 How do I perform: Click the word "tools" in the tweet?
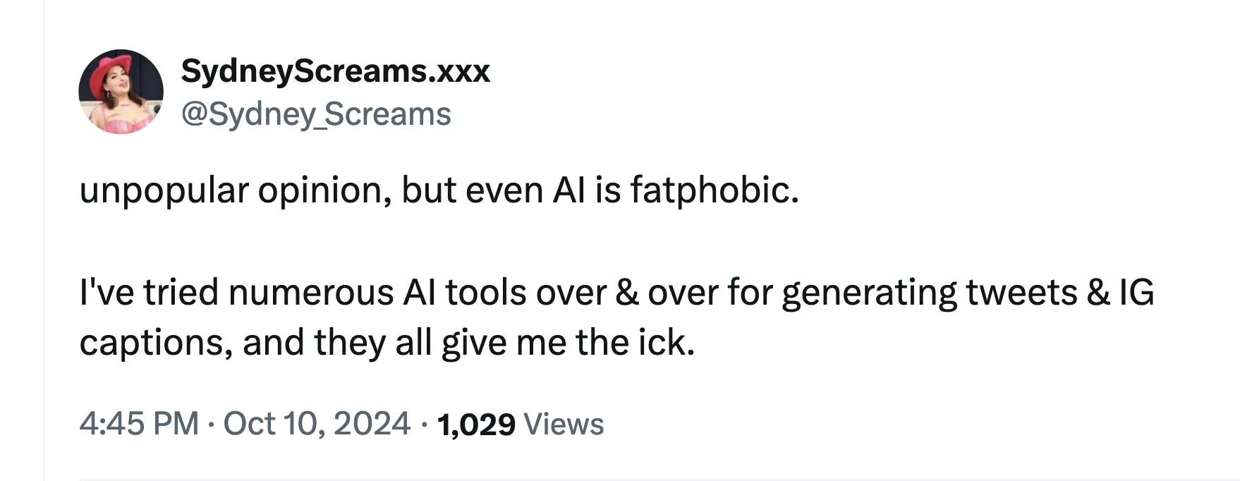[x=485, y=292]
